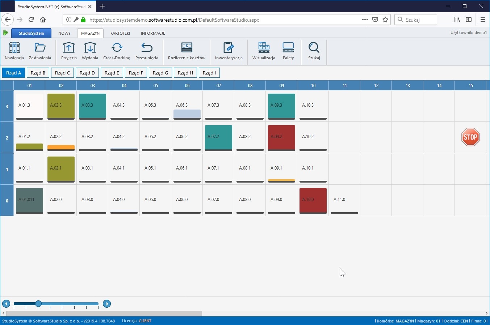Screen dimensions: 490x325
Task: Reload the page with refresh icon
Action: [x=31, y=20]
